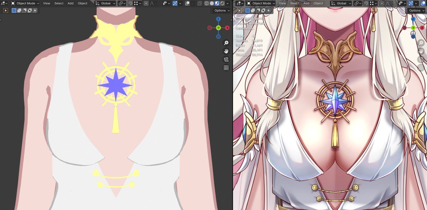Viewport: 427px width, 210px height.
Task: Open Global orientation dropdown in right viewport
Action: click(341, 3)
